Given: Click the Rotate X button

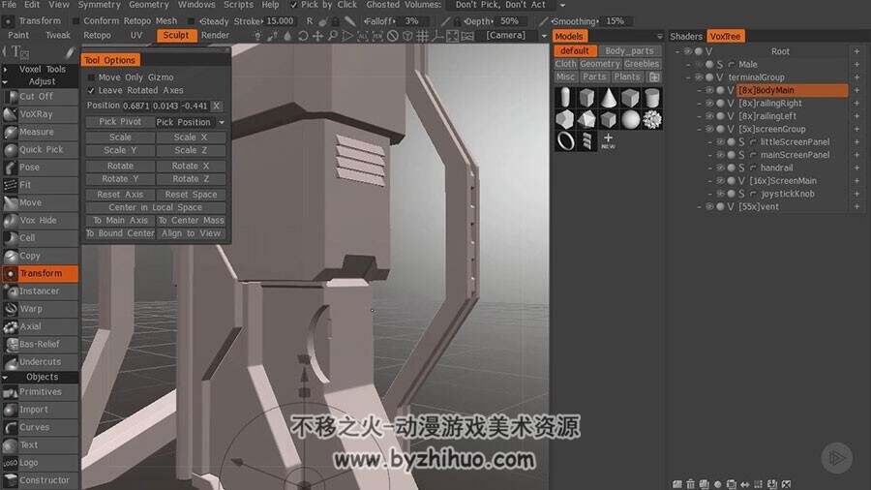Looking at the screenshot, I should pyautogui.click(x=191, y=166).
